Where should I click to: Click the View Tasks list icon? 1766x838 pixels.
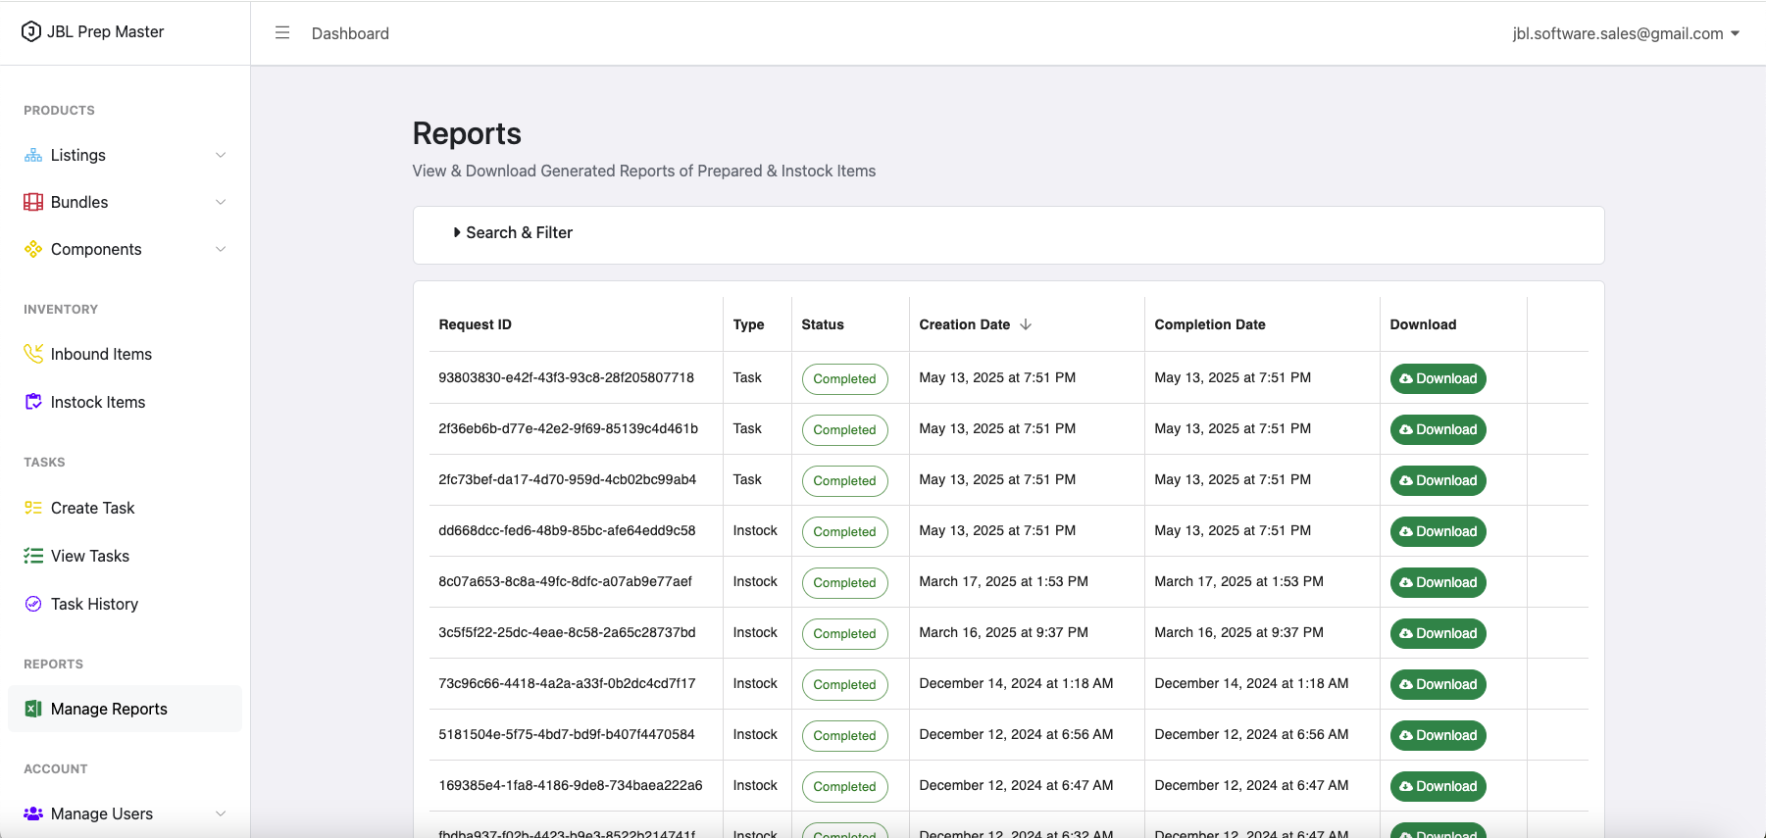[33, 556]
